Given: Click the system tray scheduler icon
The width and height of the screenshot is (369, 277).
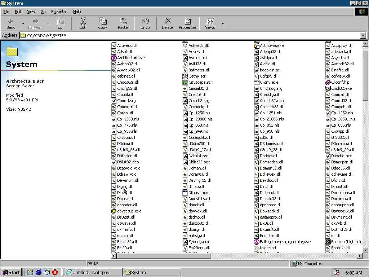Looking at the screenshot, I should click(337, 273).
